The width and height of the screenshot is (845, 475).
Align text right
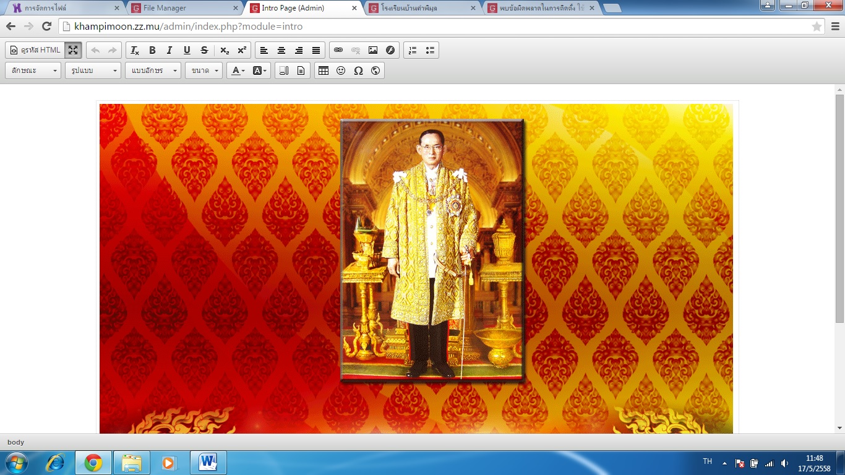click(x=299, y=50)
